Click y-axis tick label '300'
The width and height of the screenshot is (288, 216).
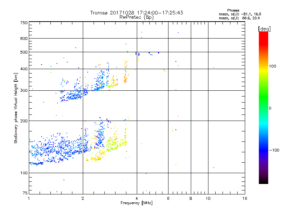[24, 91]
